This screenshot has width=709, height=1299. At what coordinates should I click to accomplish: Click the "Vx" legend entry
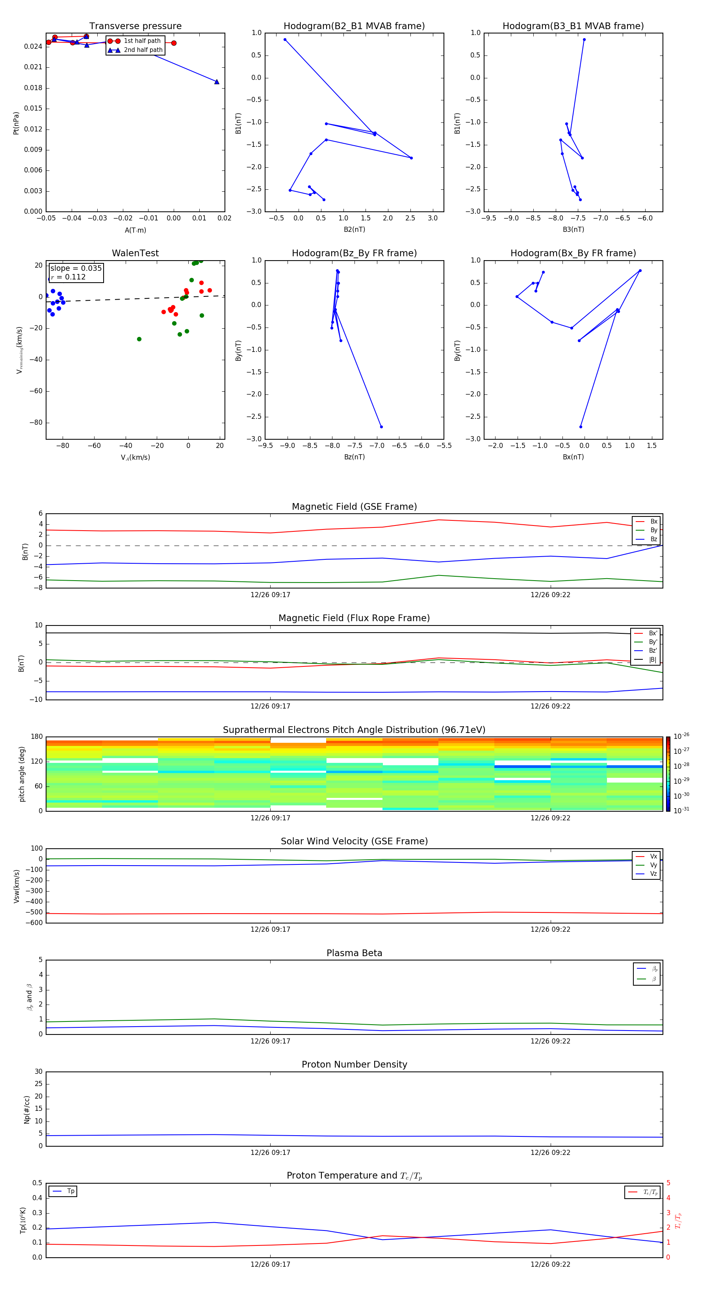click(x=646, y=857)
